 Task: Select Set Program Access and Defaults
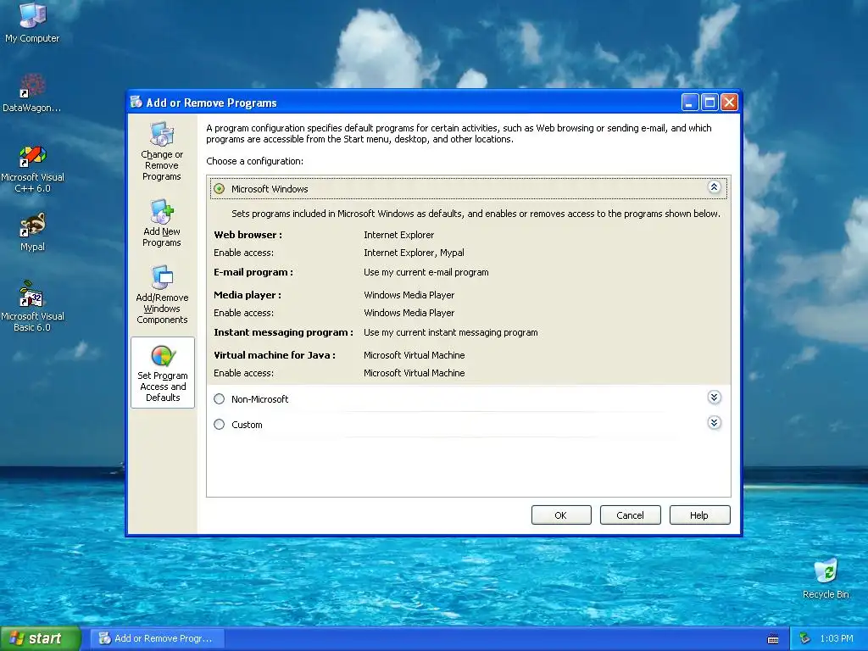pos(163,373)
